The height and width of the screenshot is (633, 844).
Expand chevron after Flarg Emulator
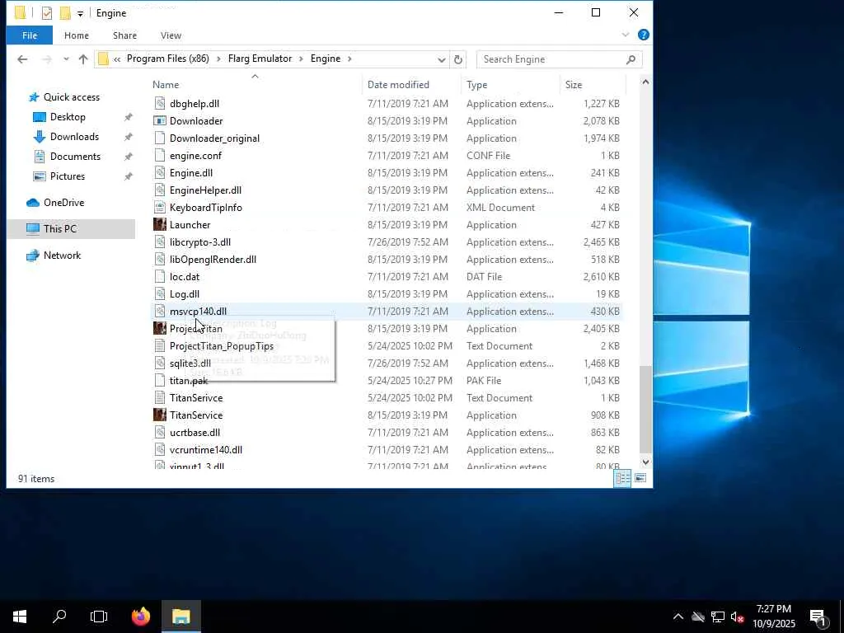(301, 59)
